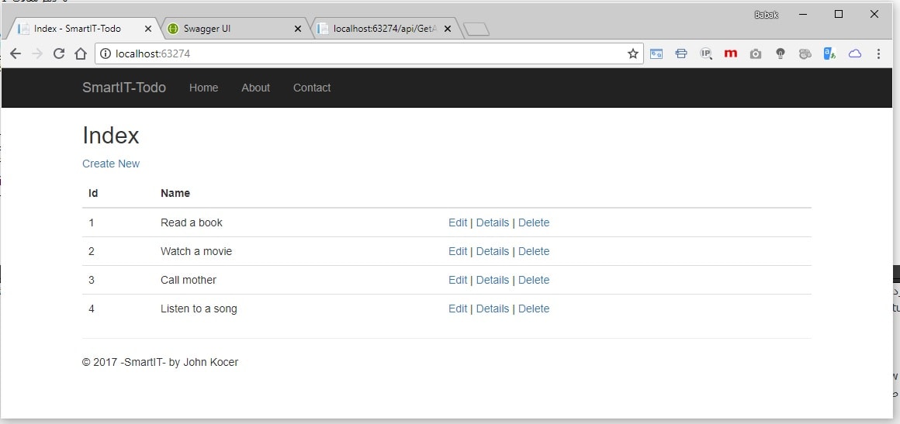This screenshot has width=900, height=424.
Task: View Details for 'Listen to a song'
Action: [493, 309]
